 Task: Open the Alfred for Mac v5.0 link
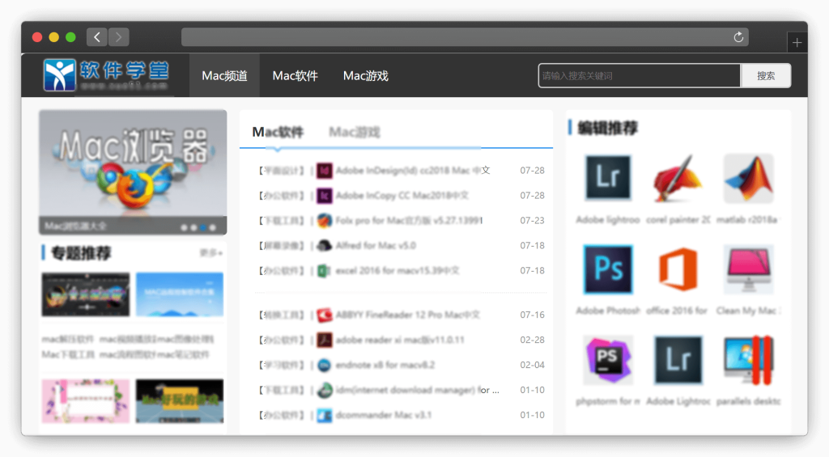pos(376,246)
